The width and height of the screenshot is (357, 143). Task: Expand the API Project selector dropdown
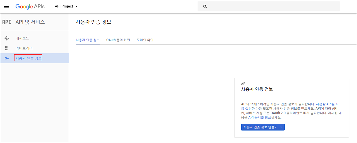pos(66,6)
